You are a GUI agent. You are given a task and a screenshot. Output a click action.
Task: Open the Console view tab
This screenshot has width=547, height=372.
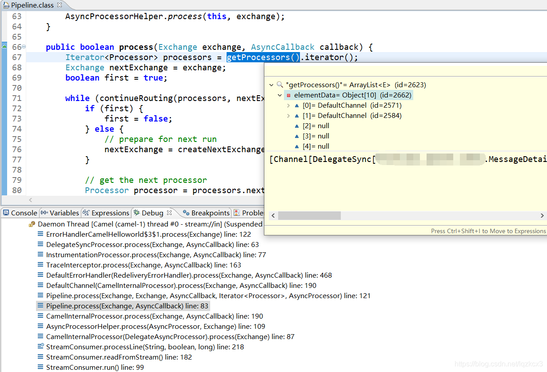20,213
